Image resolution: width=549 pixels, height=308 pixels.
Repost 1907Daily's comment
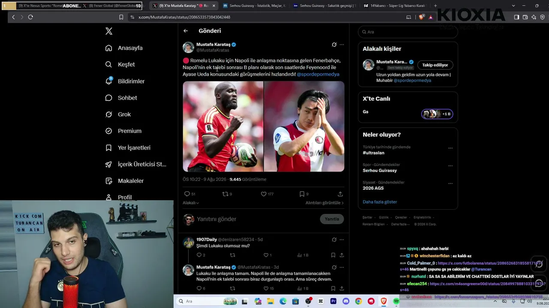point(232,255)
